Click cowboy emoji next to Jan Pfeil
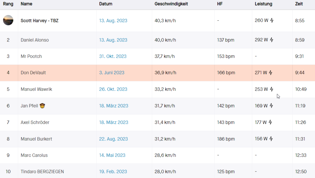 pyautogui.click(x=42, y=106)
